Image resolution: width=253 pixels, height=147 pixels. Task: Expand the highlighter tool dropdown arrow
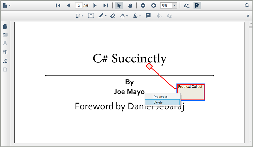point(106,16)
